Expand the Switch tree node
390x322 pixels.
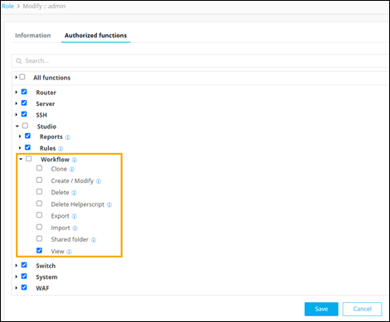17,266
